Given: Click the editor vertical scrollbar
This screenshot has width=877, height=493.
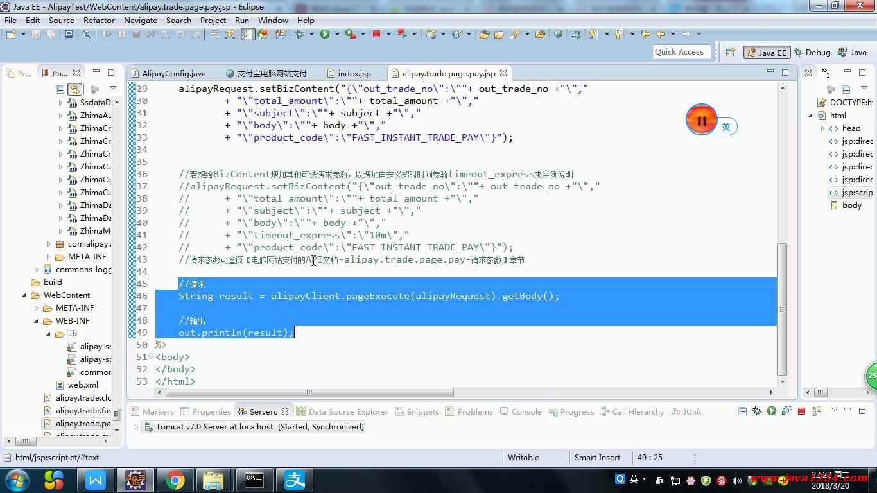Looking at the screenshot, I should tap(782, 309).
